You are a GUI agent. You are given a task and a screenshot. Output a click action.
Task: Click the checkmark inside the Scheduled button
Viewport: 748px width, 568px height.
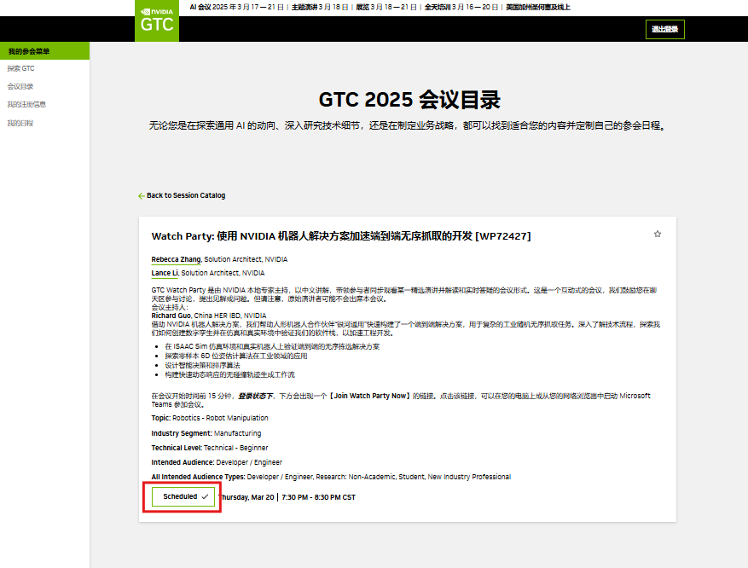[205, 495]
